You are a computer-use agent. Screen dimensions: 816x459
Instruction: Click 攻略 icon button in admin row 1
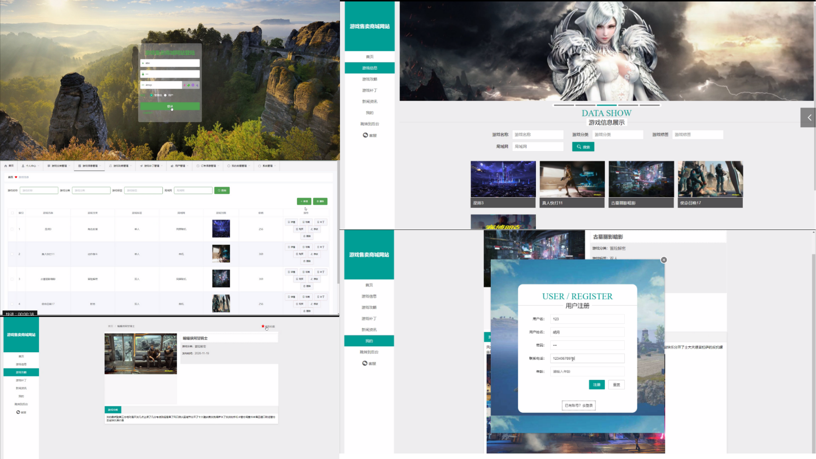pyautogui.click(x=306, y=222)
